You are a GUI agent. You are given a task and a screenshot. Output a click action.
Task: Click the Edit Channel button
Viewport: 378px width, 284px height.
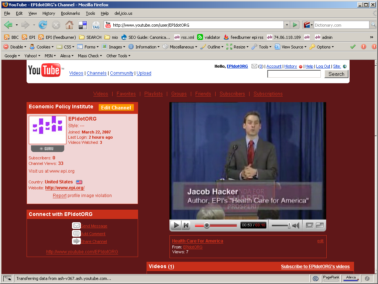(116, 108)
